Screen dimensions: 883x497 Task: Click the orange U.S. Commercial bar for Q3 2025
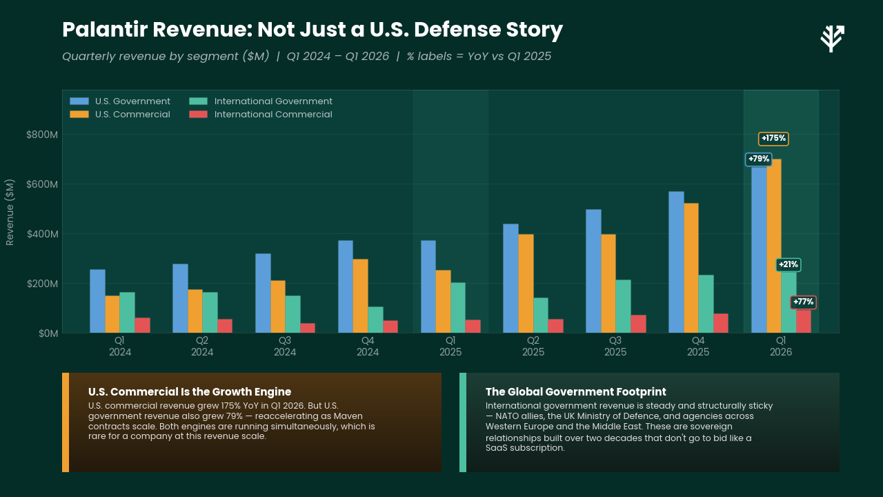(608, 284)
